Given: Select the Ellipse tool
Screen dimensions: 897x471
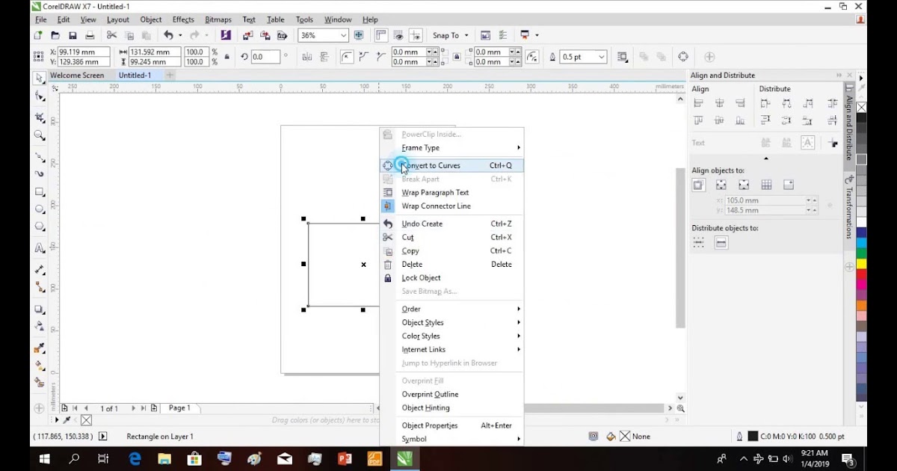Looking at the screenshot, I should pos(40,209).
